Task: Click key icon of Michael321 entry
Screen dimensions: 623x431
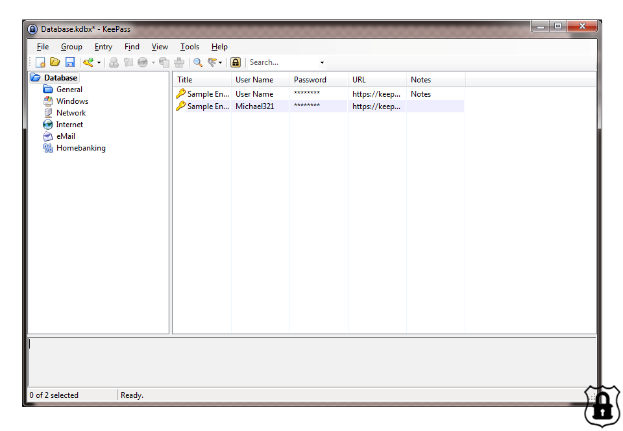Action: coord(181,106)
